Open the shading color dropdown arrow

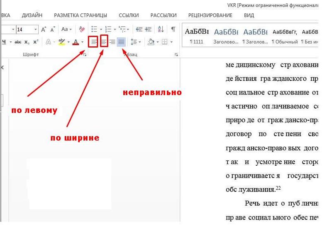158,42
